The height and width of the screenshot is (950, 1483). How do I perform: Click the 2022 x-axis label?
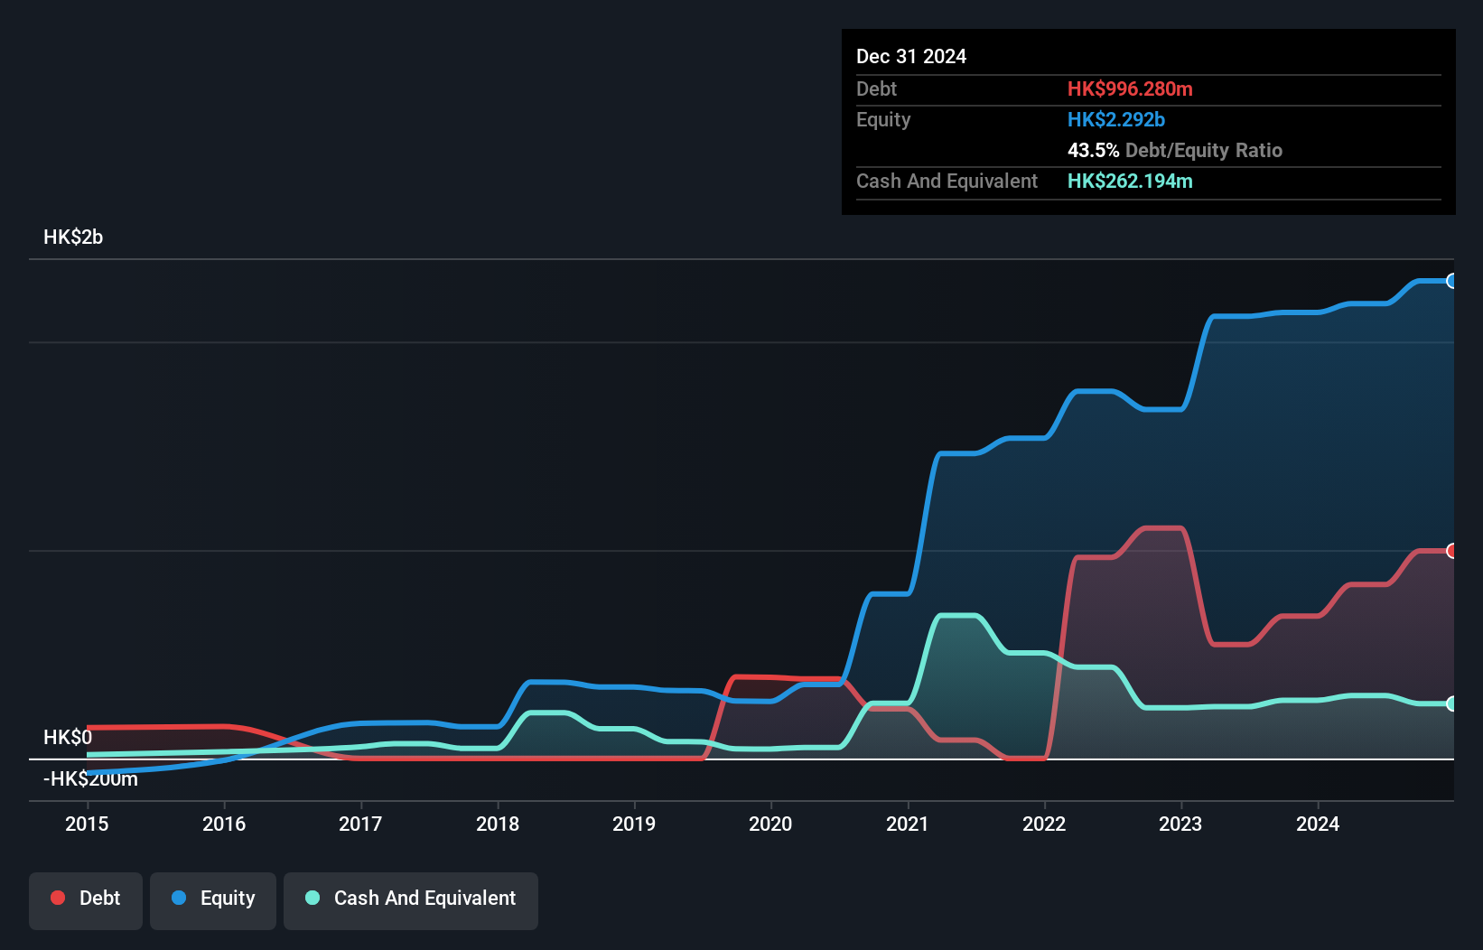[x=1044, y=824]
